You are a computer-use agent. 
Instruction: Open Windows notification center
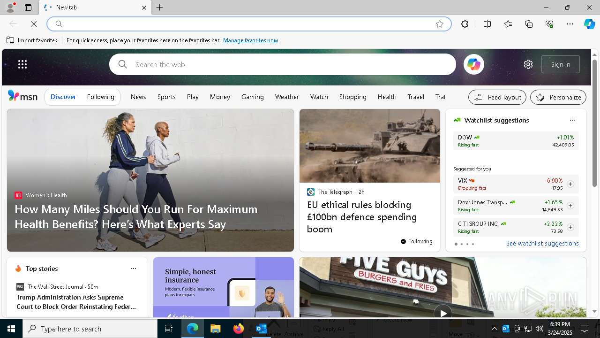585,329
